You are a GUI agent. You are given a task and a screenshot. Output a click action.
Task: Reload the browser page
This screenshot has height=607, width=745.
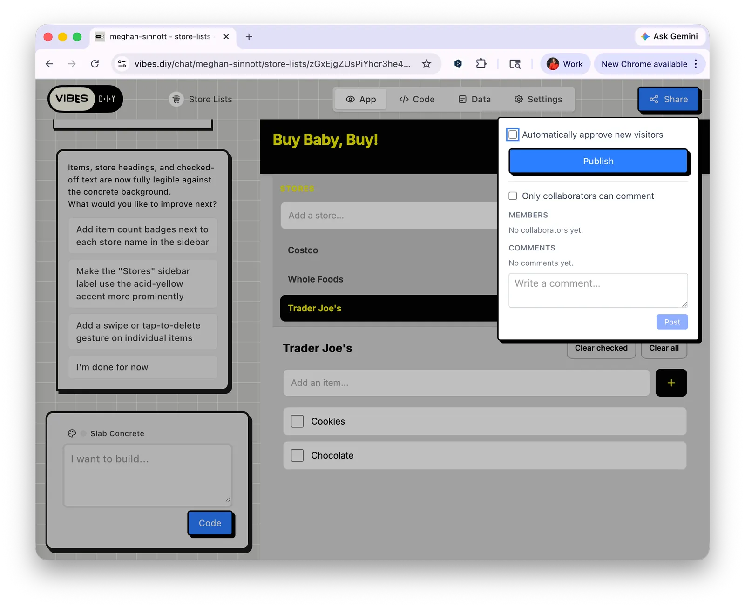(95, 64)
